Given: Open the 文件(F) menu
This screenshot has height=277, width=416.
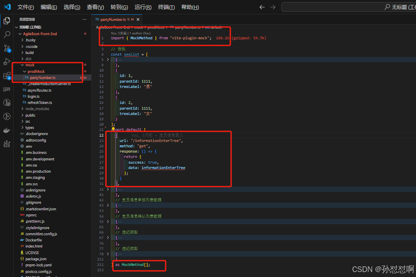Looking at the screenshot, I should pos(25,7).
